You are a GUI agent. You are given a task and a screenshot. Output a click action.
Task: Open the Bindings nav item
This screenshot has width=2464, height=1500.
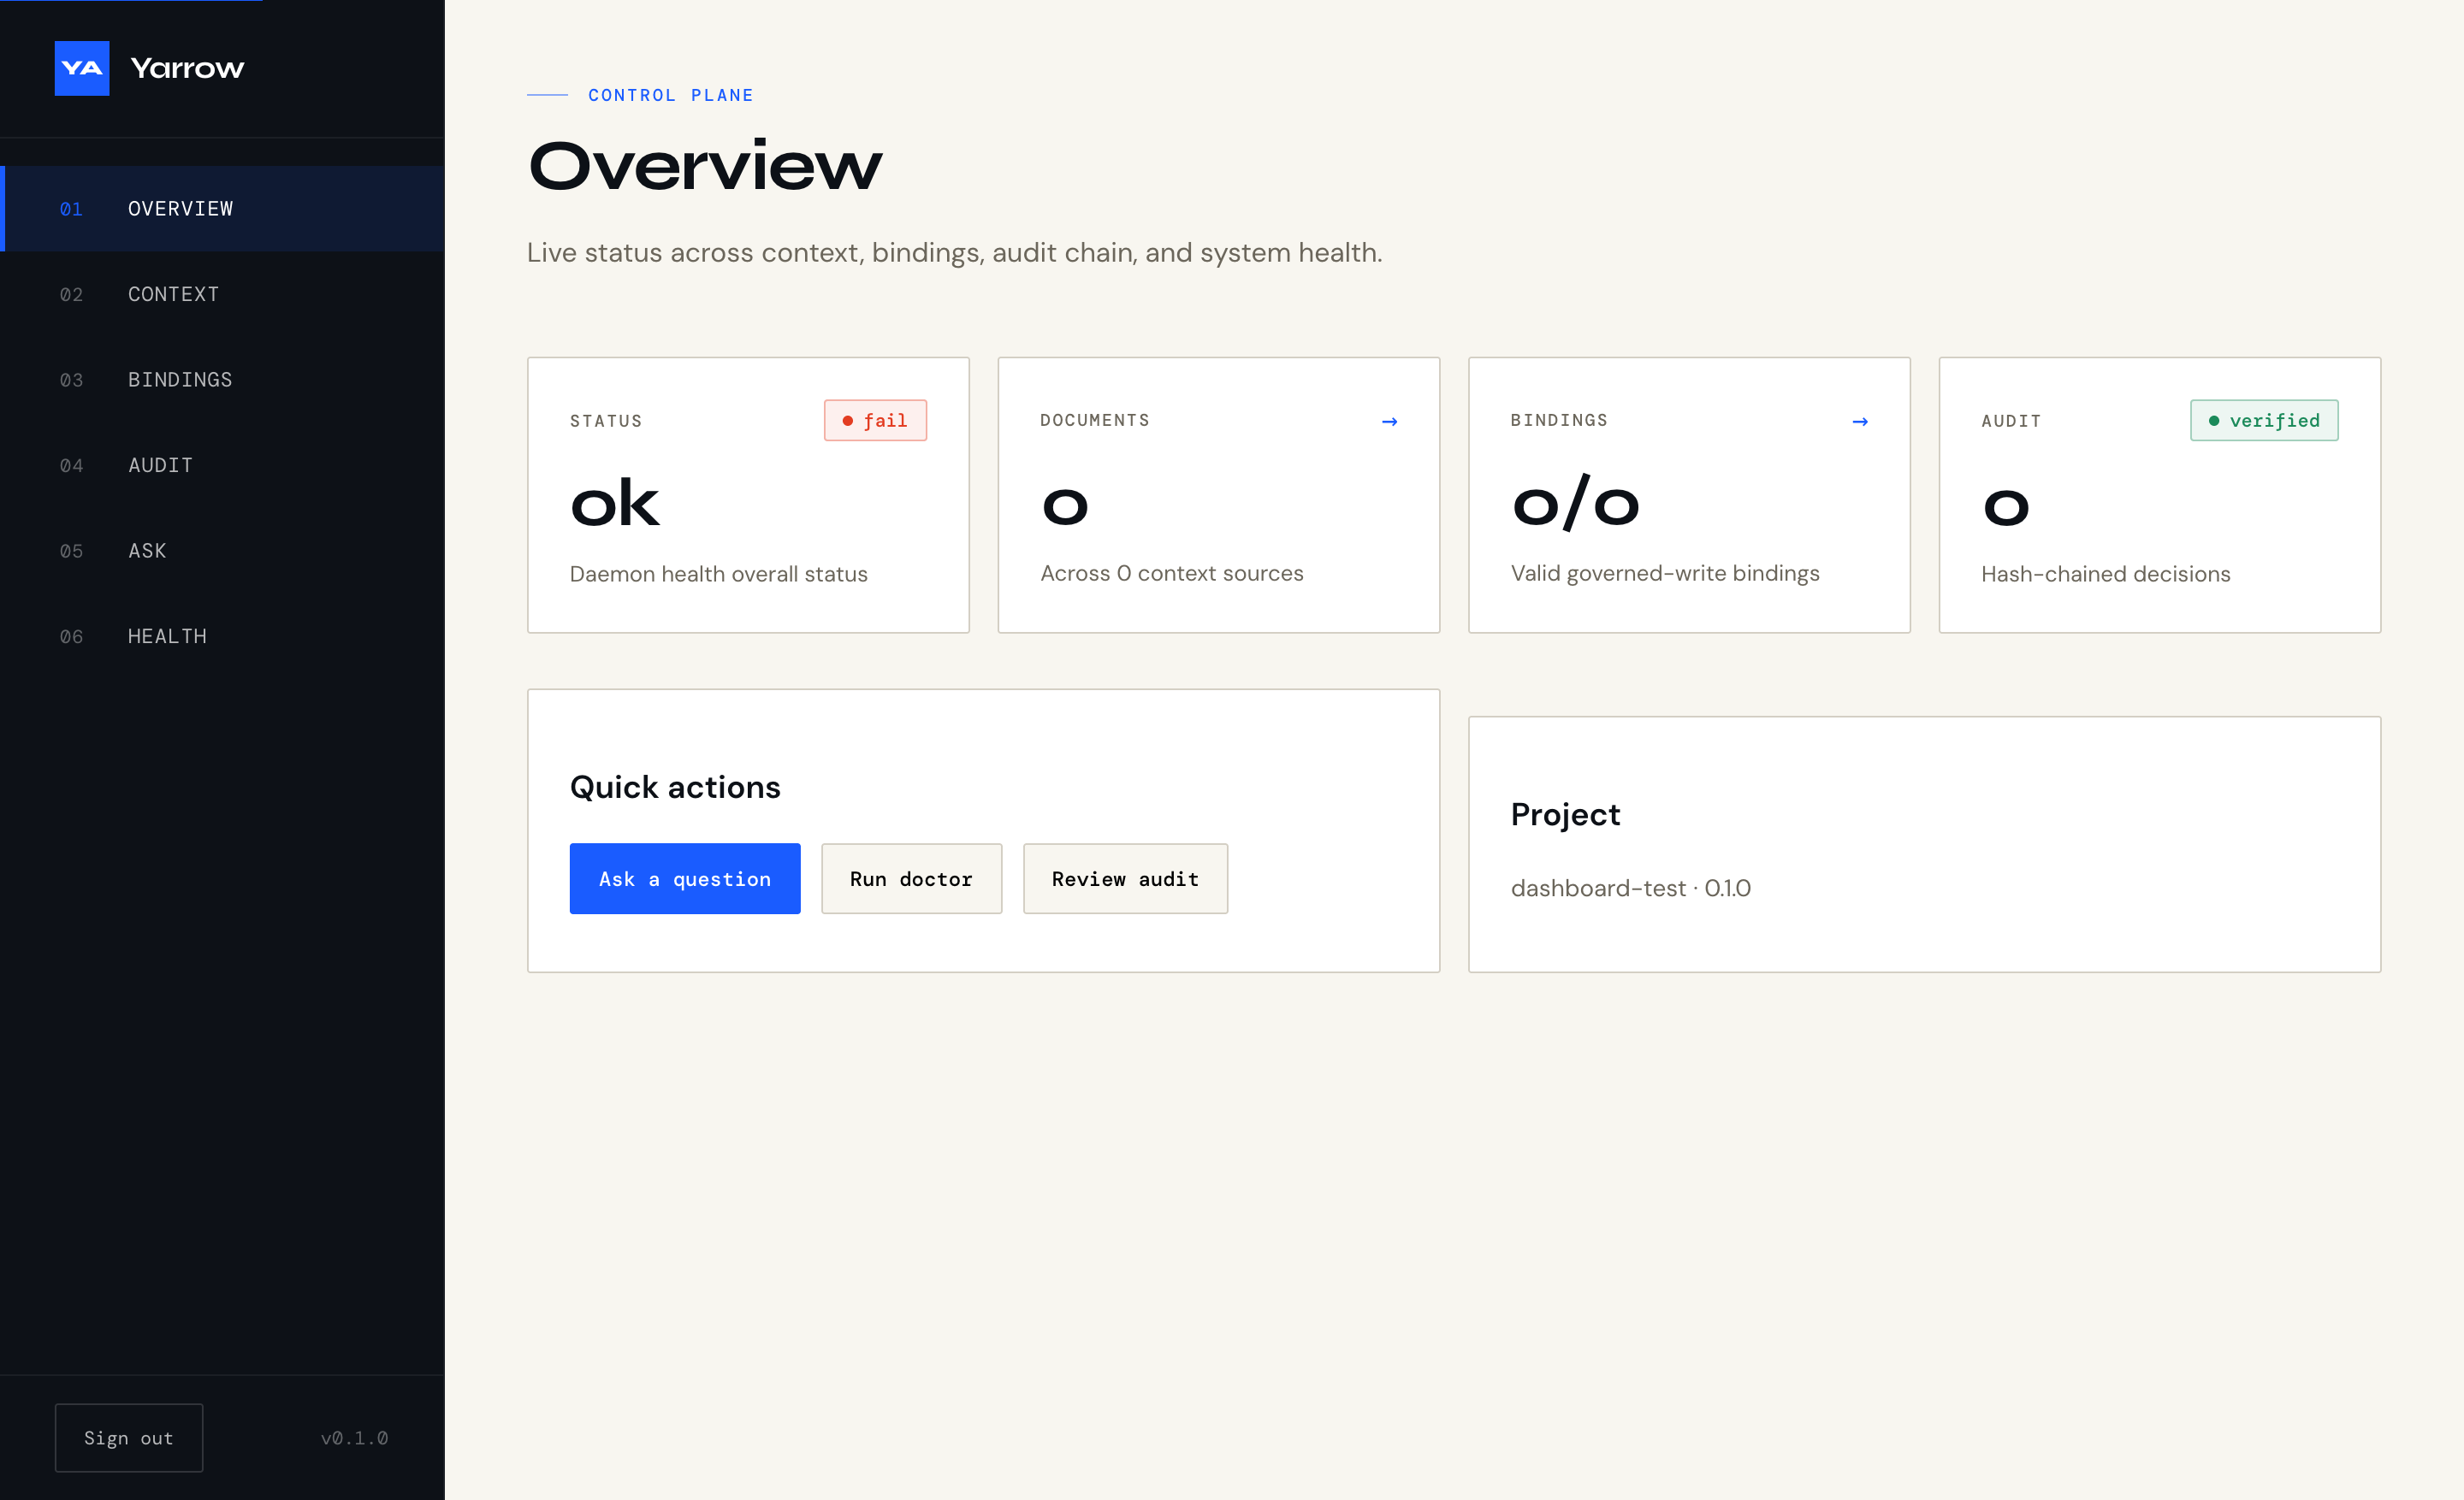(222, 380)
